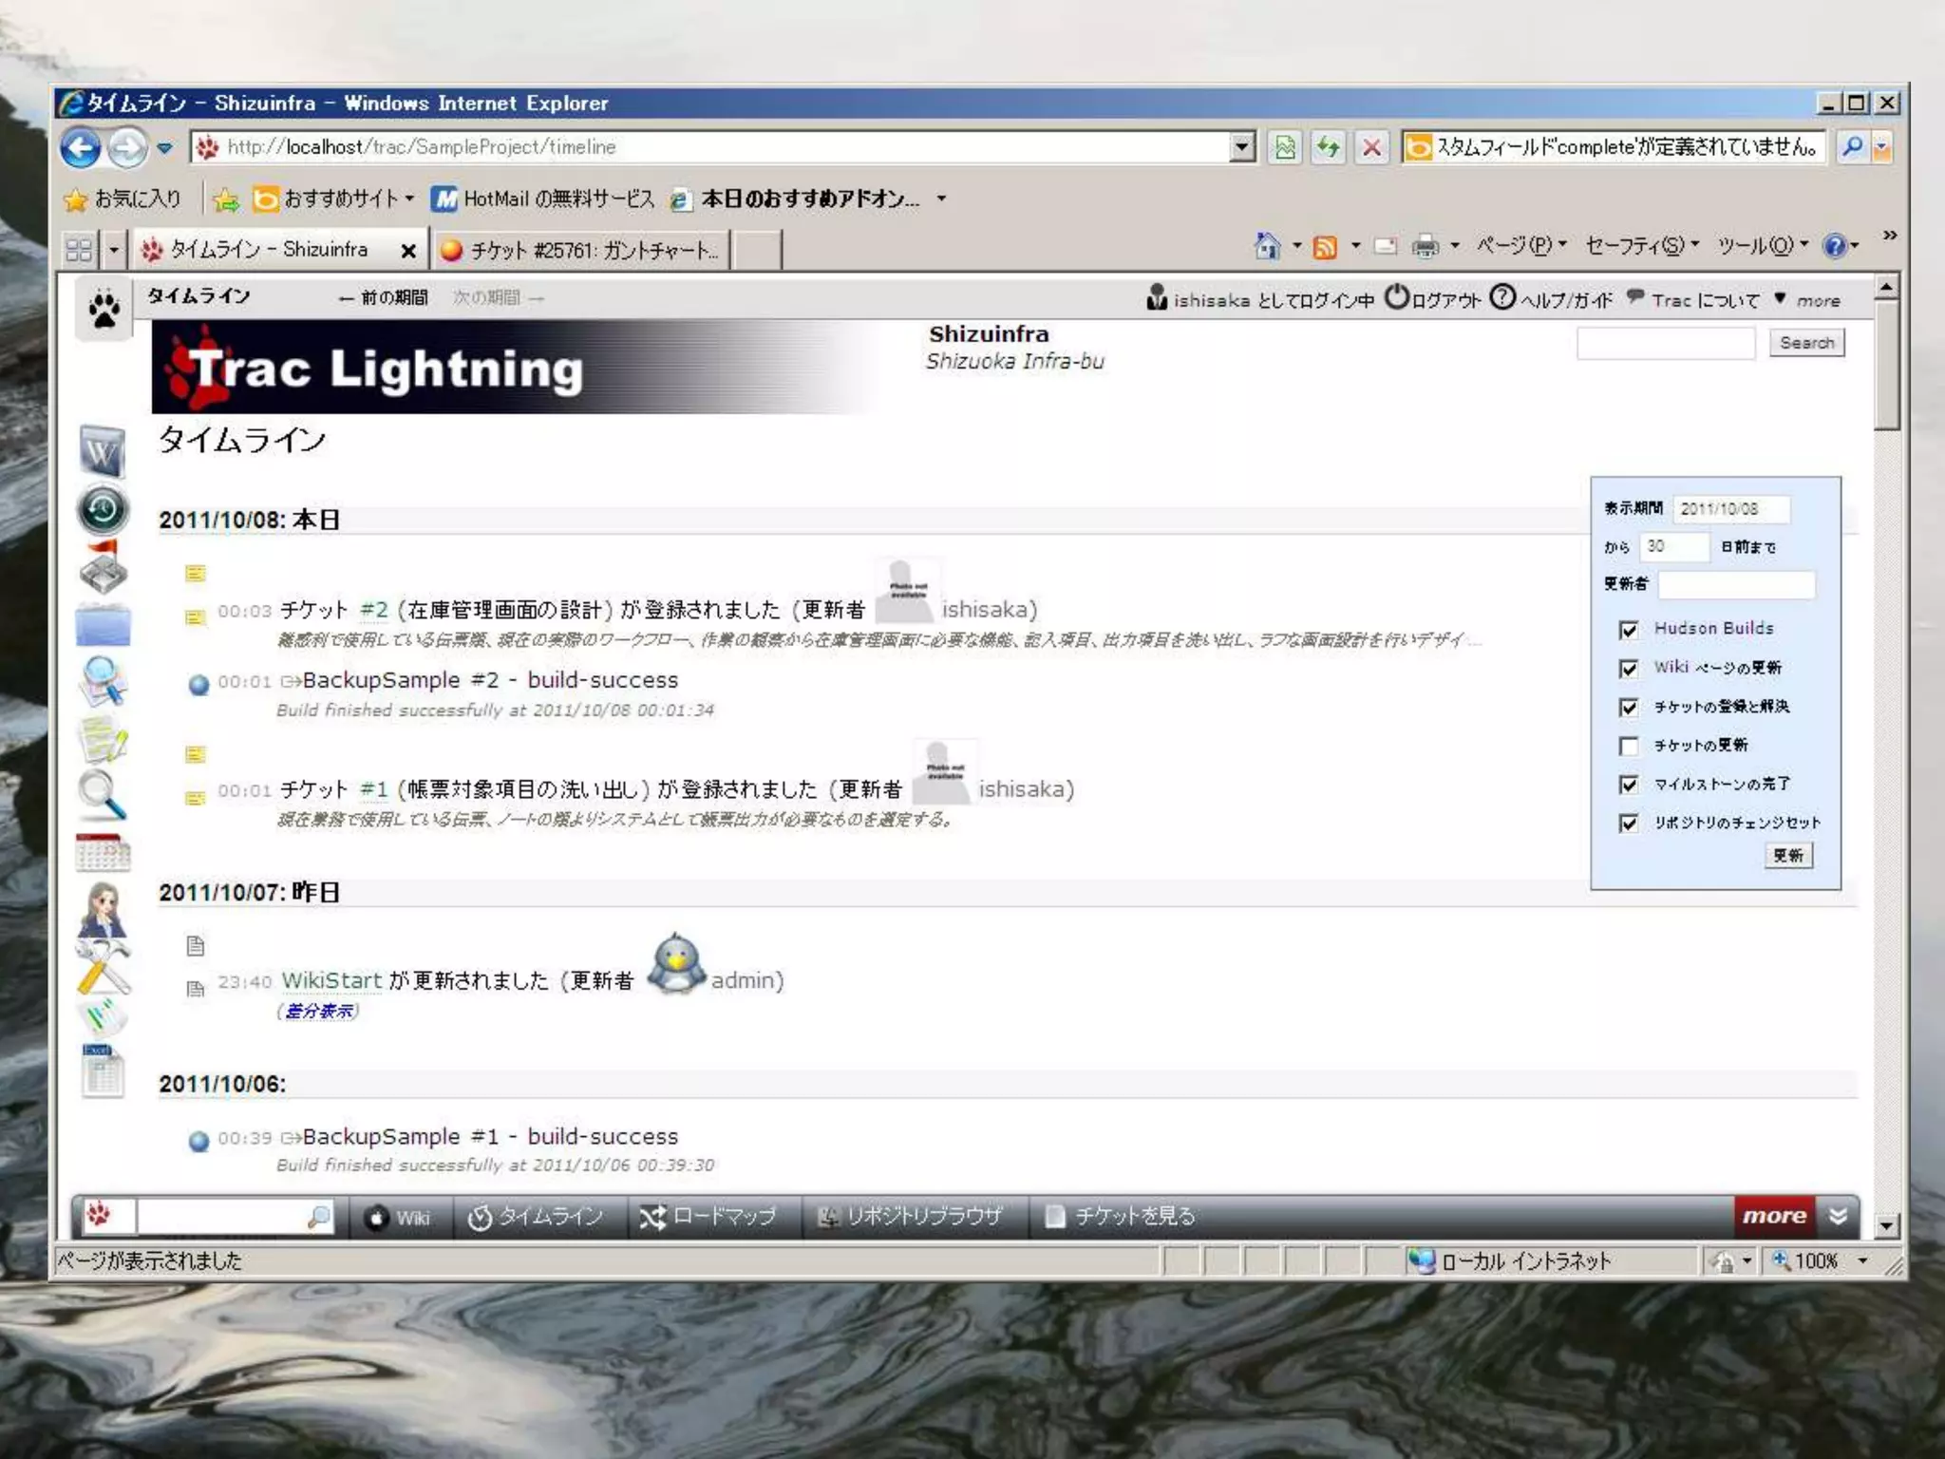Viewport: 1945px width, 1459px height.
Task: Click the 表示期間 date input field
Action: pos(1730,509)
